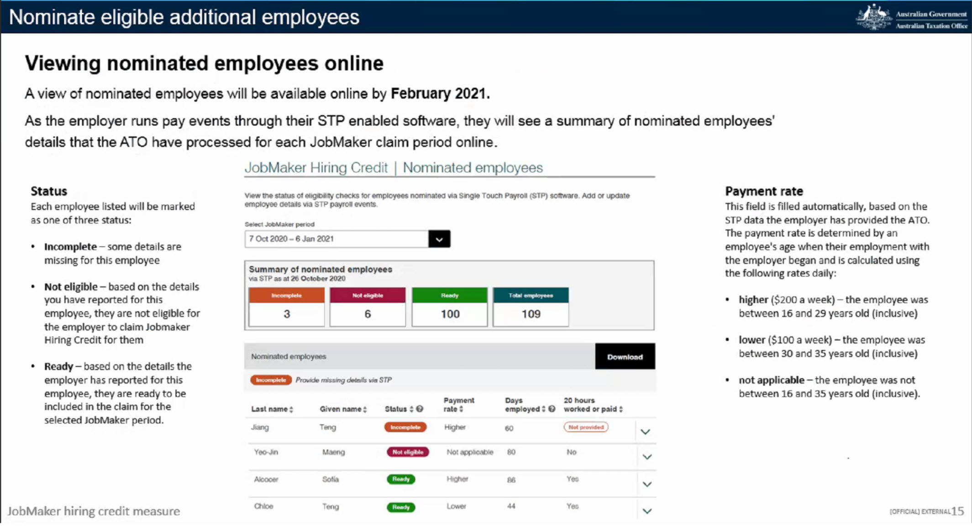Sort by Last name column arrows

tap(291, 409)
